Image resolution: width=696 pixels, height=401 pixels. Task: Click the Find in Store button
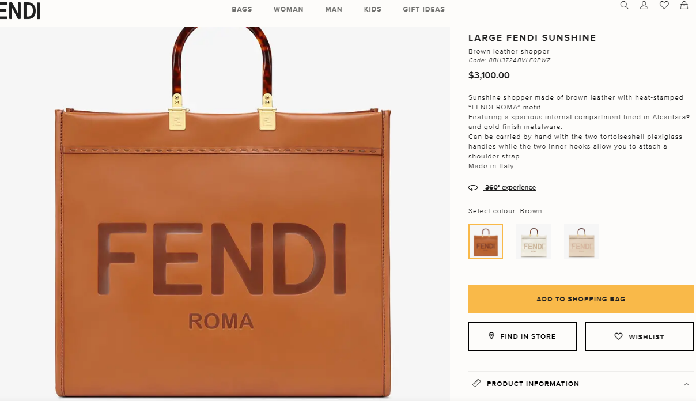pos(523,336)
